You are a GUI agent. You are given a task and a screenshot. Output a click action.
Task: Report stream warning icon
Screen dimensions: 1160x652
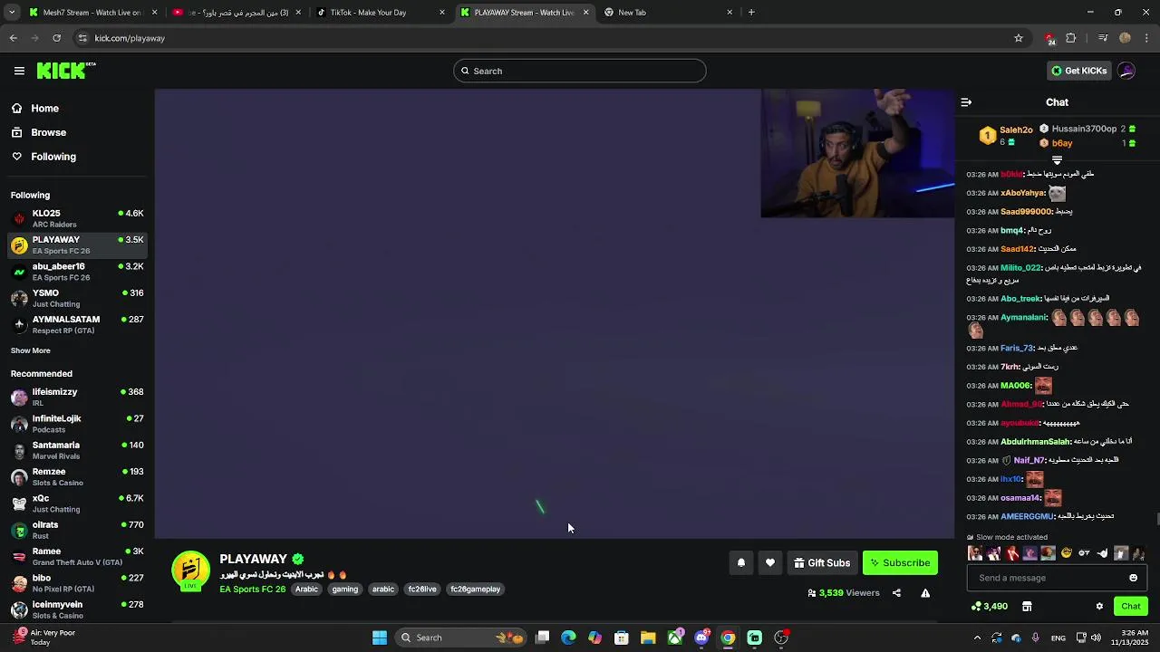925,593
